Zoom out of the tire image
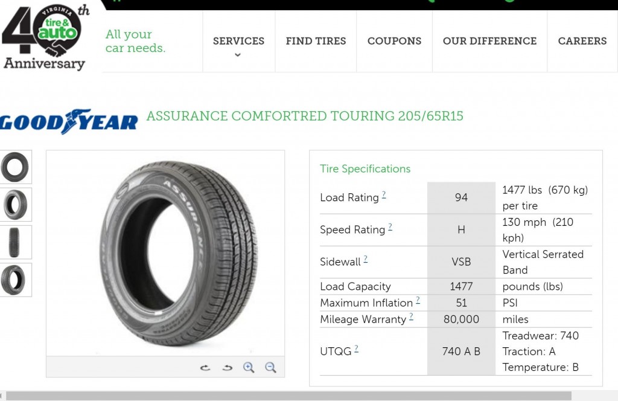This screenshot has height=401, width=618. [x=270, y=367]
